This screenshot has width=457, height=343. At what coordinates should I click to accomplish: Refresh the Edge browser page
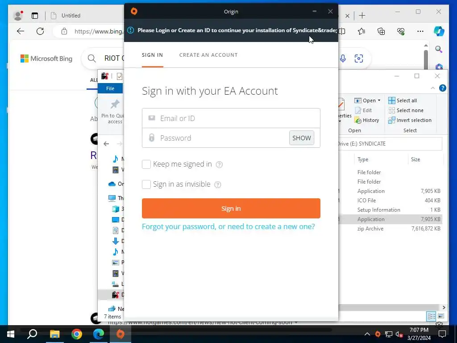(x=40, y=31)
